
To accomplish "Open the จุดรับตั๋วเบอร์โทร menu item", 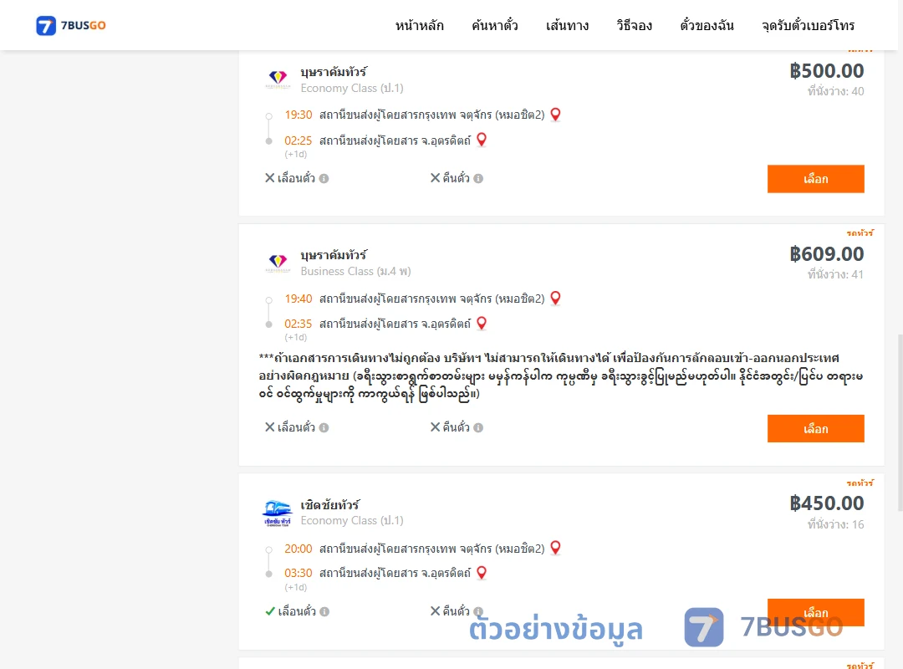I will [x=808, y=25].
